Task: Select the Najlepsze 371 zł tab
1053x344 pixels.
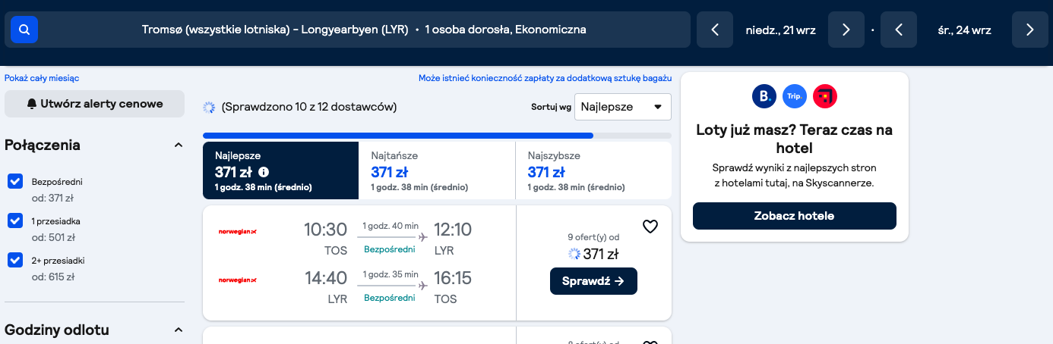Action: coord(280,170)
